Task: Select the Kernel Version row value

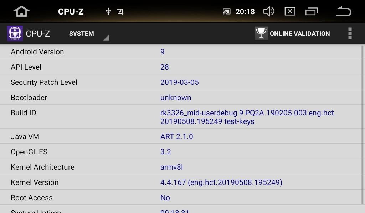Action: point(221,182)
